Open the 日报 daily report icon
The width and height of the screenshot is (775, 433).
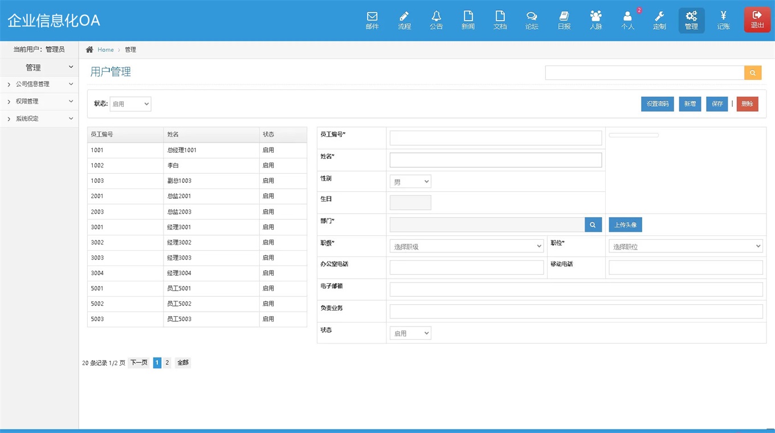[564, 21]
